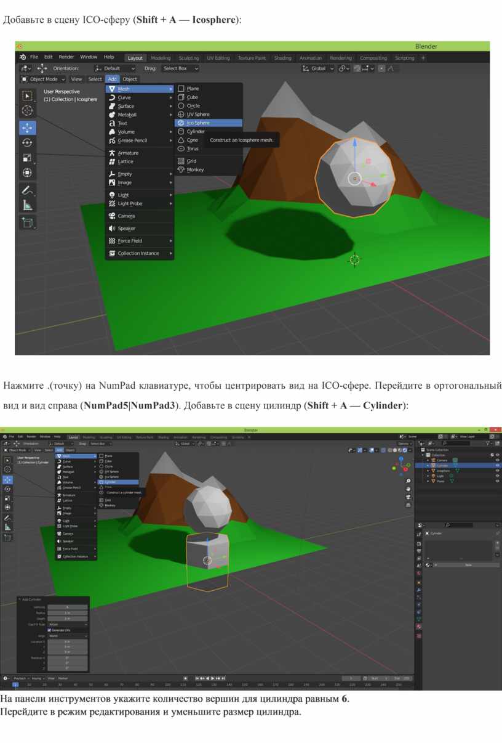502x743 pixels.
Task: Click the Radius value field in Add Cylinder
Action: [x=68, y=613]
